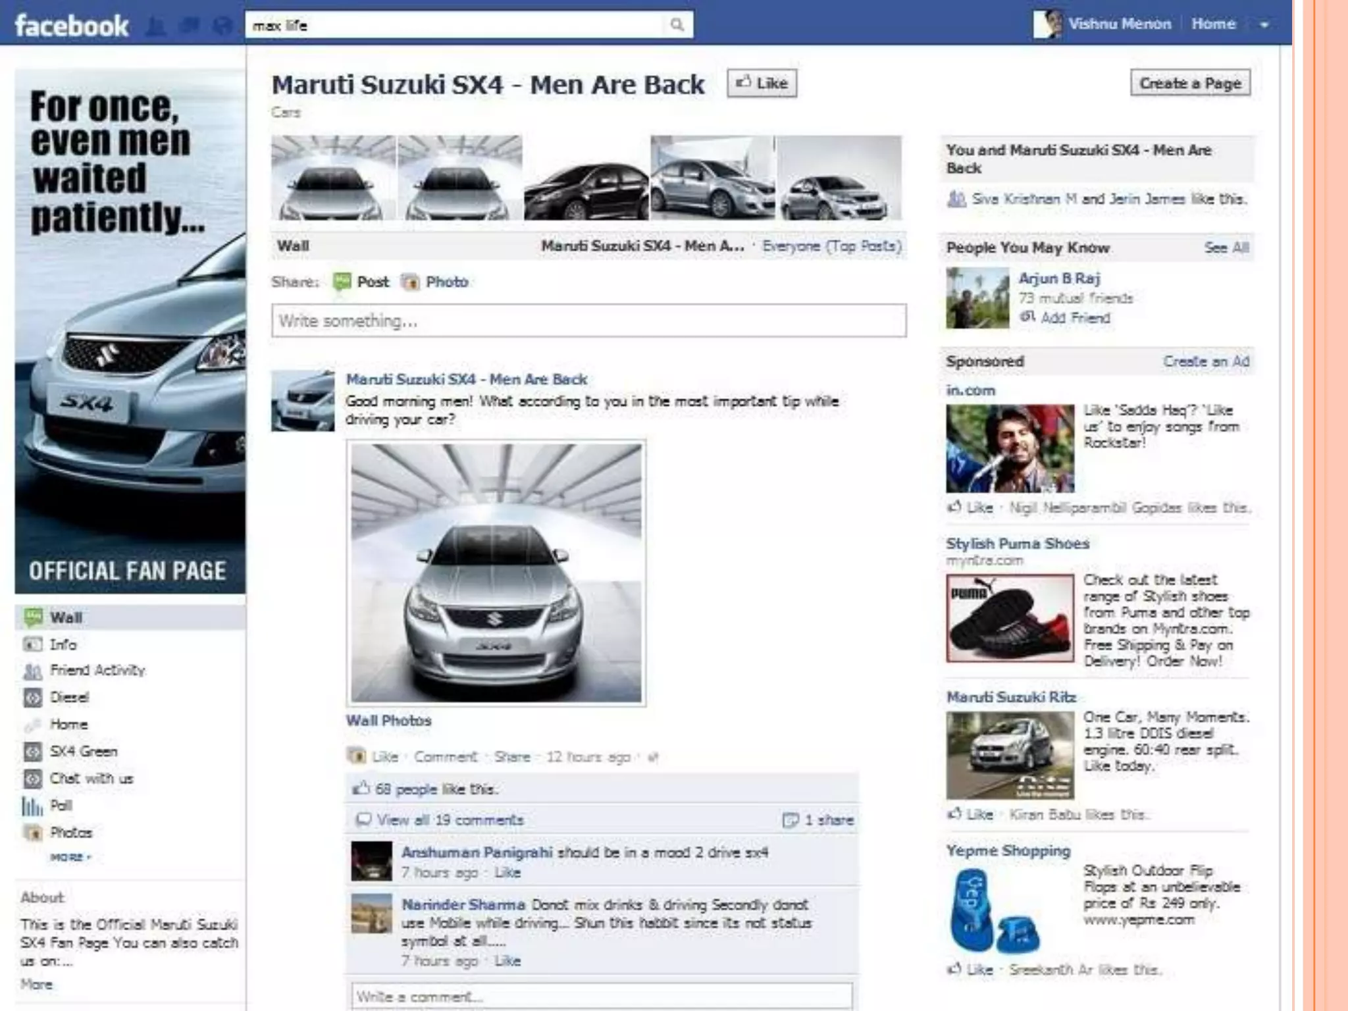Open Friend Activity in sidebar
The image size is (1348, 1011).
click(97, 670)
